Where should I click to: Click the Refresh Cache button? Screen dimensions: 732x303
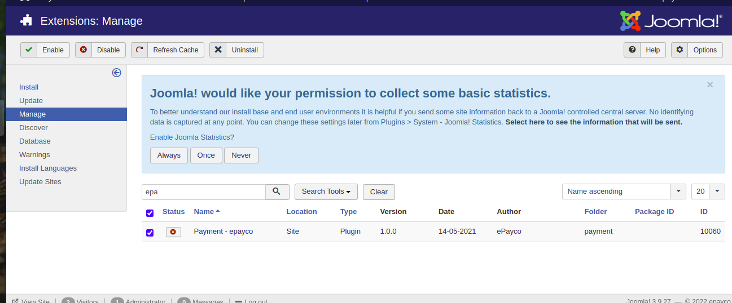click(168, 50)
